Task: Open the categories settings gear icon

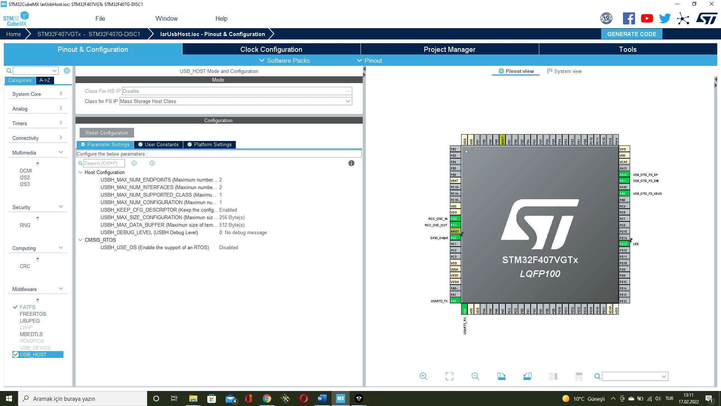Action: click(x=67, y=71)
